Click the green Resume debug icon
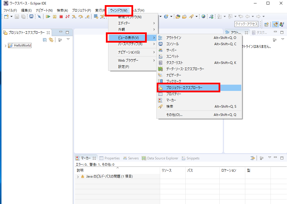Image resolution: width=287 pixels, height=204 pixels. (48, 17)
